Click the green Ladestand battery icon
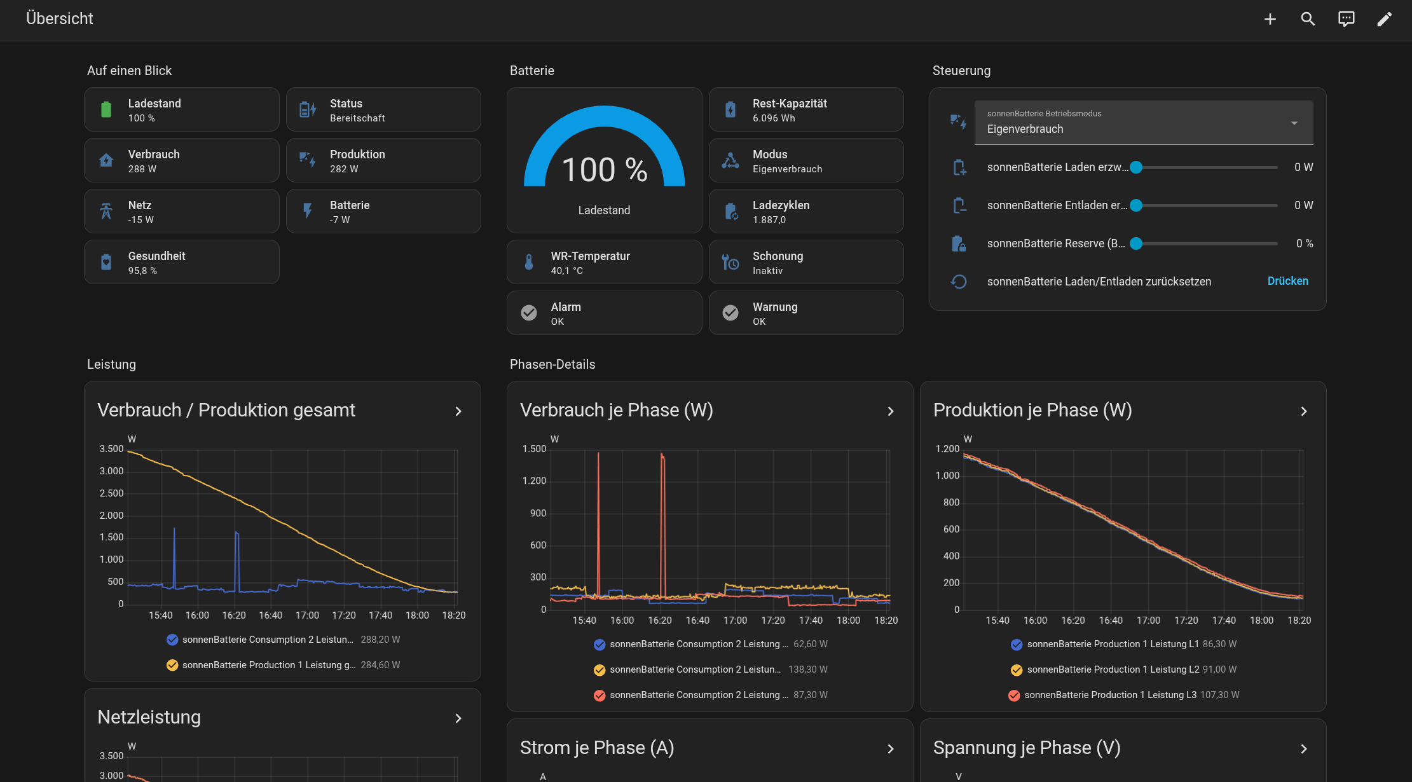 pyautogui.click(x=106, y=109)
